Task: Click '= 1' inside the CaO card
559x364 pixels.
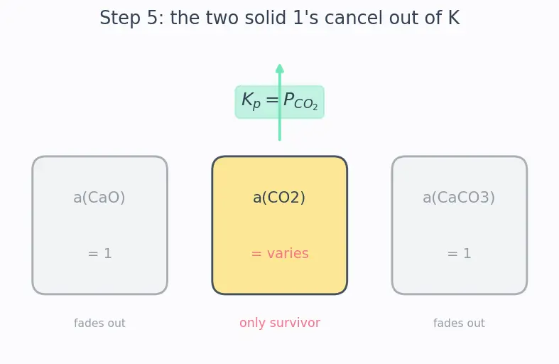Action: point(100,254)
